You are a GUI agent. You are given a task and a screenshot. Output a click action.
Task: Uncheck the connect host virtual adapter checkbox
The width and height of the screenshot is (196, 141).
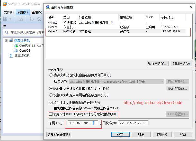coord(51,102)
